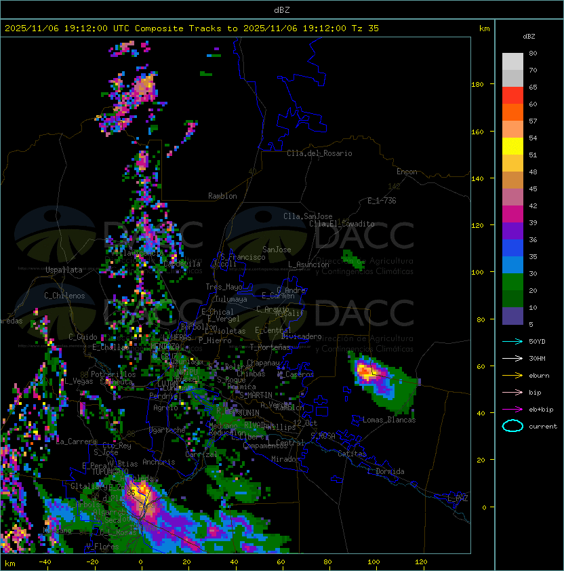Click the '120' tick on bottom axis
Screen dimensions: 564x571
pyautogui.click(x=421, y=562)
